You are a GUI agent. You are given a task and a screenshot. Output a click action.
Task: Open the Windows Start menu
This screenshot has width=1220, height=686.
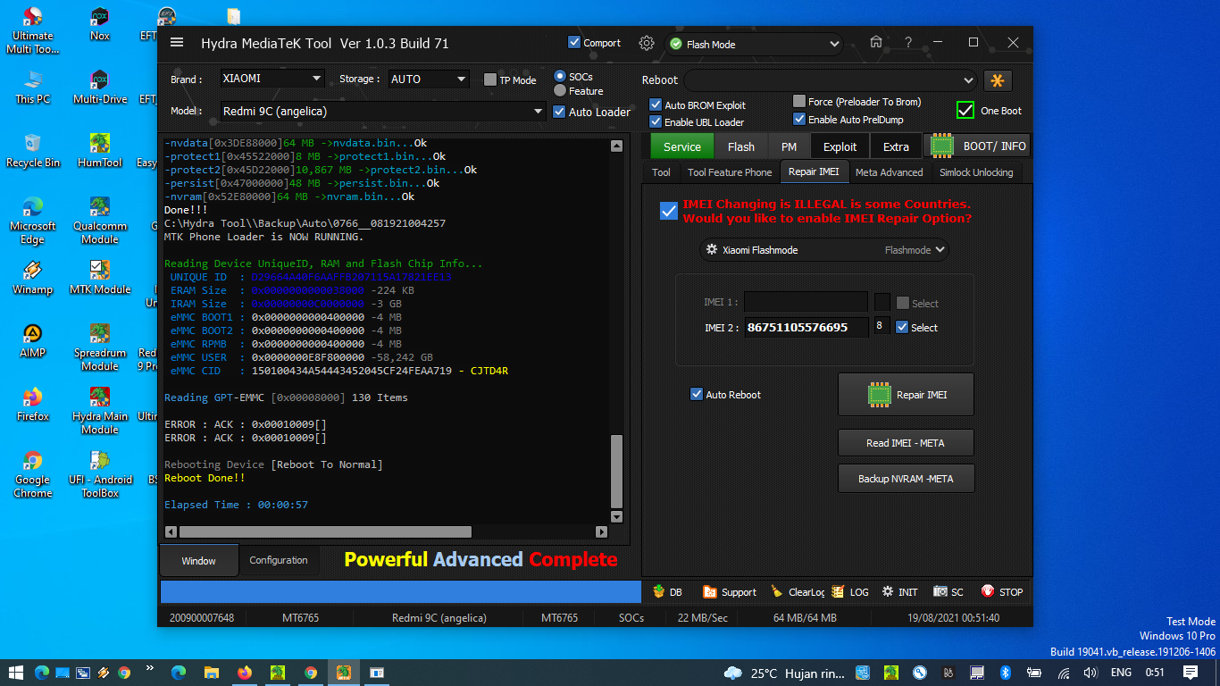tap(15, 673)
